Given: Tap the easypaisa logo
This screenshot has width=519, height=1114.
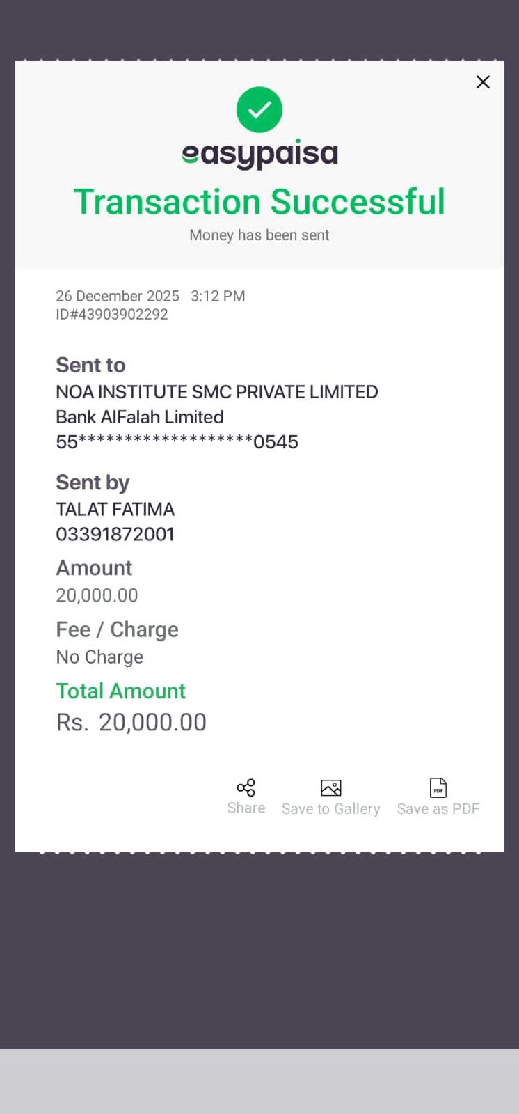Looking at the screenshot, I should [x=259, y=154].
